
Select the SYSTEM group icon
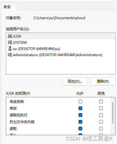pos(10,42)
